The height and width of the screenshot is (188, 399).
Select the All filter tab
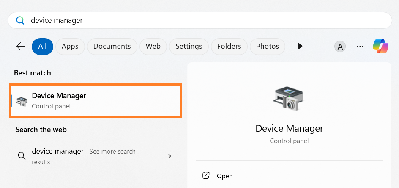(42, 46)
